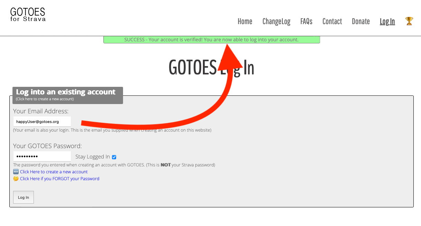421x226 pixels.
Task: Select Log In in the navigation menu
Action: [387, 21]
